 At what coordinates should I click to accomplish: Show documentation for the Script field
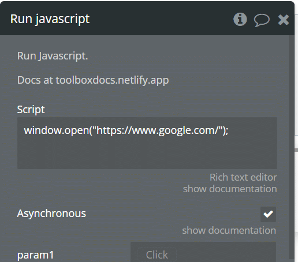[x=230, y=189]
